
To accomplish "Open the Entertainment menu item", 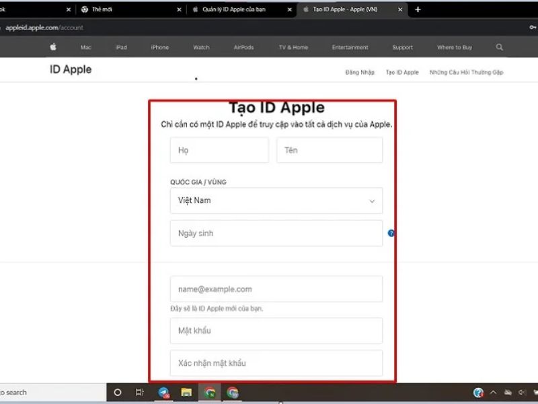I will 350,47.
